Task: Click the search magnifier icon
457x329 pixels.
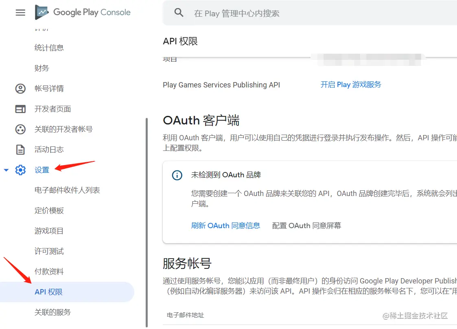Action: pyautogui.click(x=179, y=13)
